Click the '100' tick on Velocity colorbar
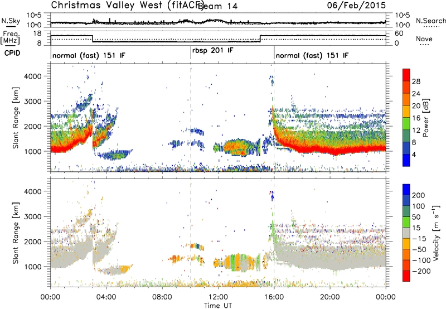 tap(419, 206)
